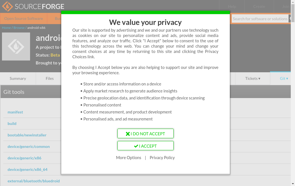Open the Privacy Policy link

(162, 158)
